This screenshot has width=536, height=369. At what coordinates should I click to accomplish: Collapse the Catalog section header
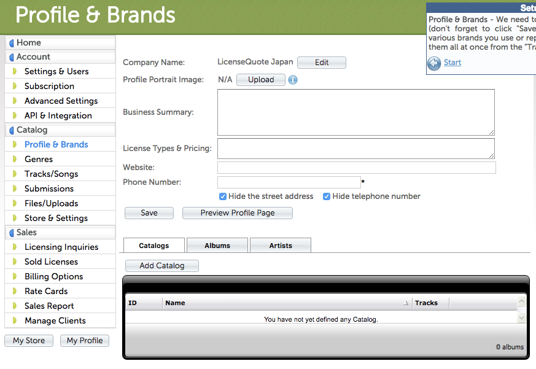tap(32, 130)
